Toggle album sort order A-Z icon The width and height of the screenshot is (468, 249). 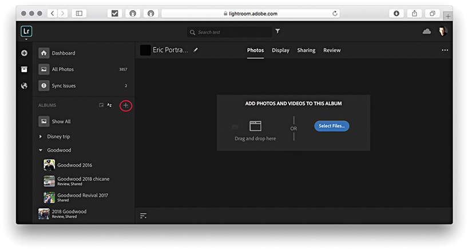(109, 105)
